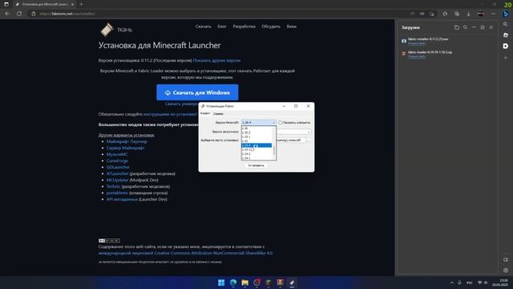Close the Загрузки downloads panel
513x289 pixels.
click(x=491, y=27)
